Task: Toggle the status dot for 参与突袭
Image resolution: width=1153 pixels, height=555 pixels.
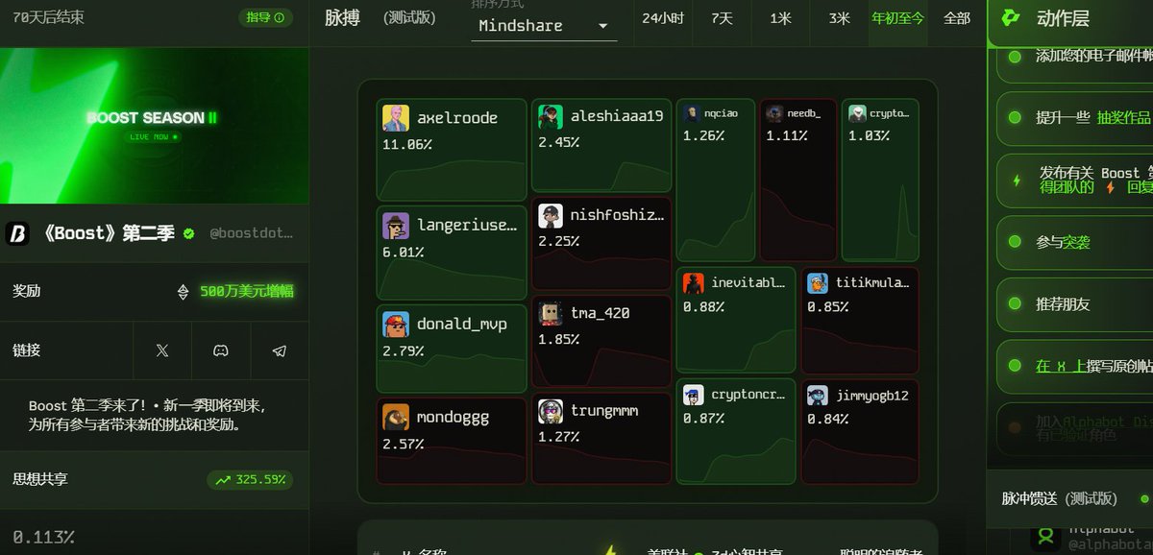Action: (x=1015, y=243)
